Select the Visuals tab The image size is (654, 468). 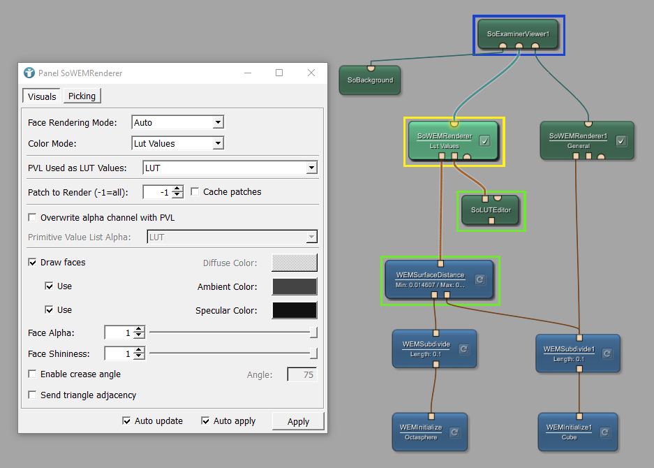[x=42, y=96]
